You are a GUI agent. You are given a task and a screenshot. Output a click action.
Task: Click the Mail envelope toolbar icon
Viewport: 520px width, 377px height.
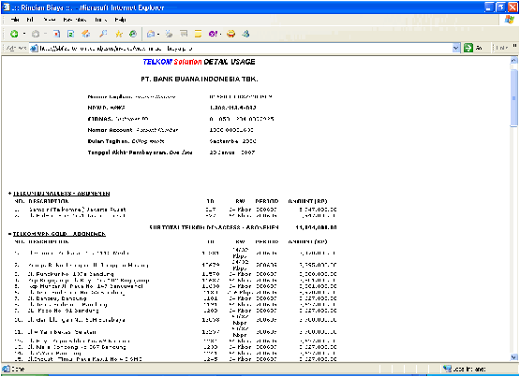[151, 34]
